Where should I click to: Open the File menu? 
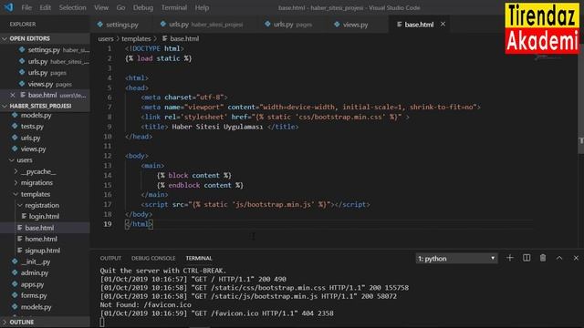point(26,7)
